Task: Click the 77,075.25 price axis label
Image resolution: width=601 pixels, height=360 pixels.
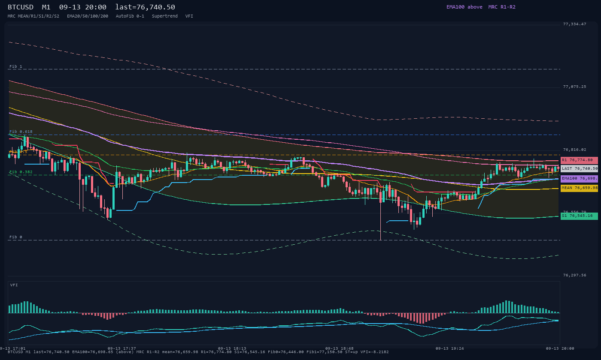Action: [574, 87]
